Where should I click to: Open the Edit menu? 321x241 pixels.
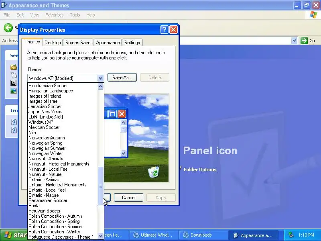(x=20, y=15)
